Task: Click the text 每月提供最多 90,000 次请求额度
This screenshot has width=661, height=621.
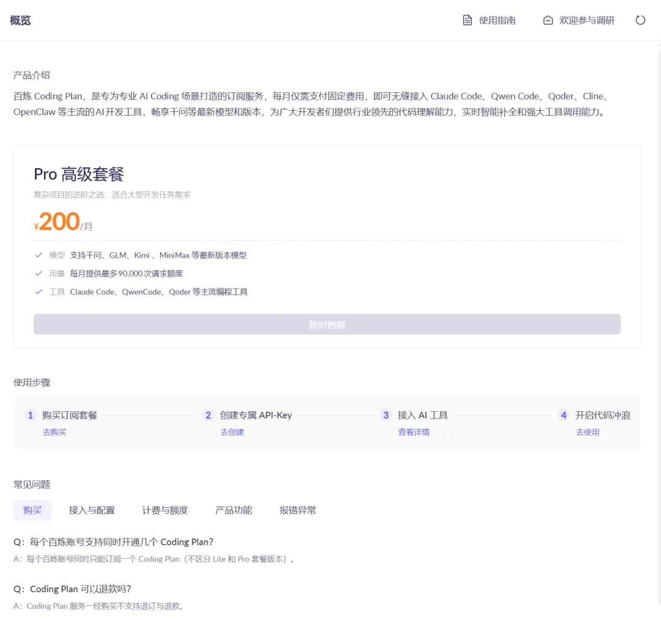Action: (x=127, y=273)
